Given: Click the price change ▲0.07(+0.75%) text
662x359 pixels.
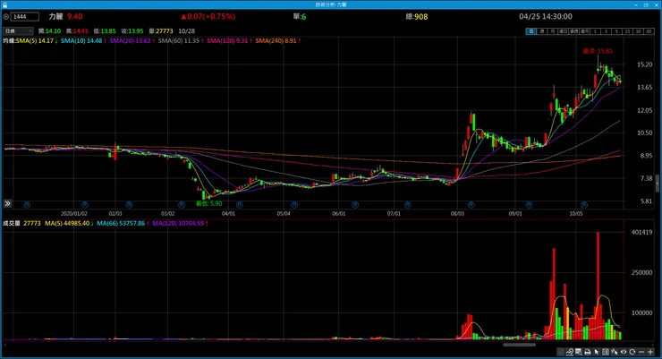Looking at the screenshot, I should 208,17.
